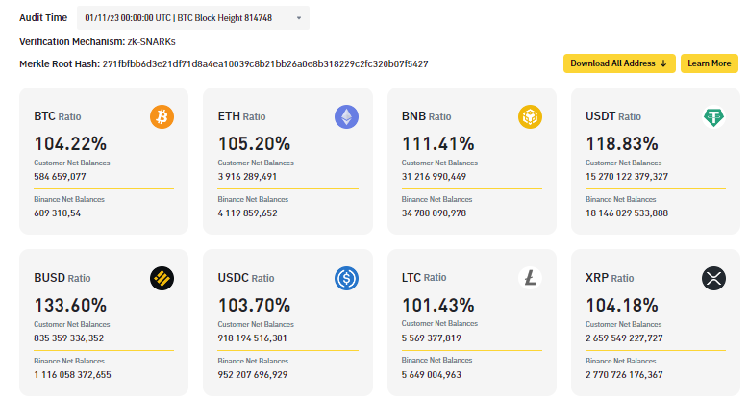Click ETH Binance balance 4 119 859,652
748x401 pixels.
(248, 213)
